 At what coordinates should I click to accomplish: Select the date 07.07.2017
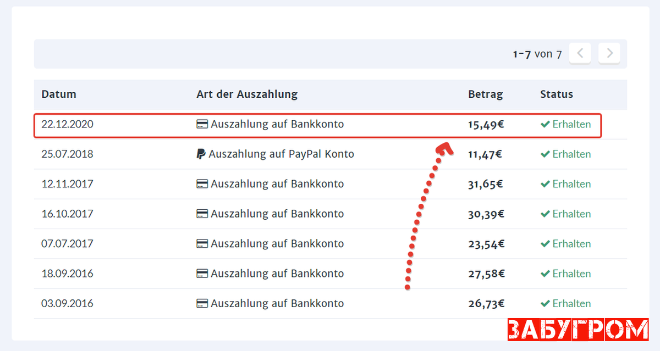coord(67,244)
